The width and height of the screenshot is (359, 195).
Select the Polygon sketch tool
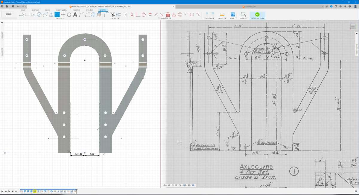69,14
